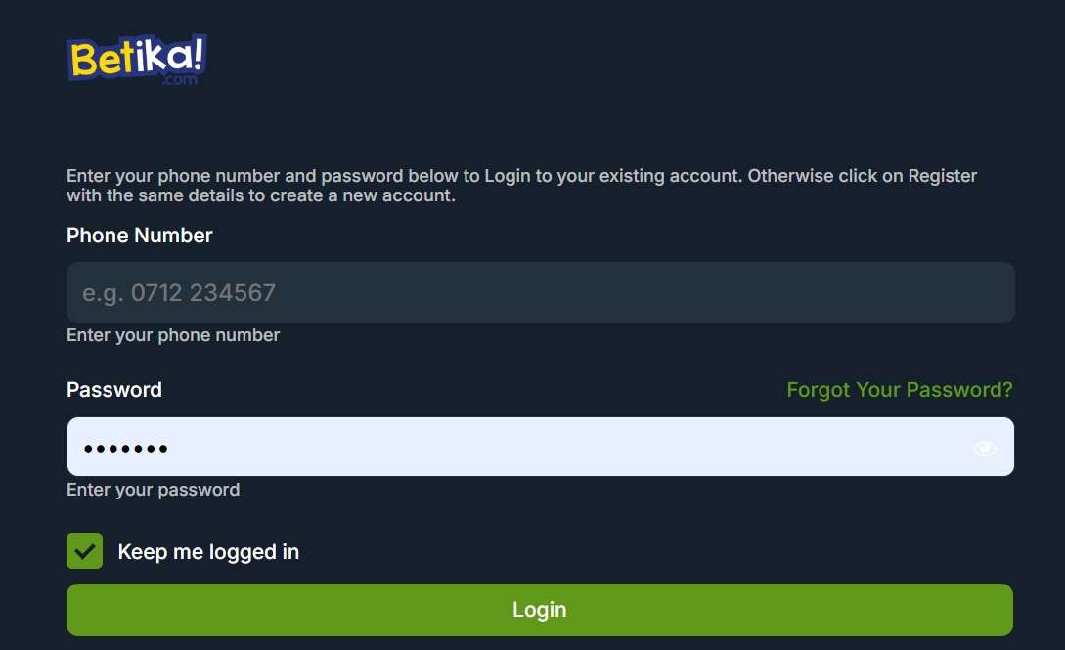Screen dimensions: 1065x650
Task: Toggle the Keep me logged in option
Action: pyautogui.click(x=84, y=550)
